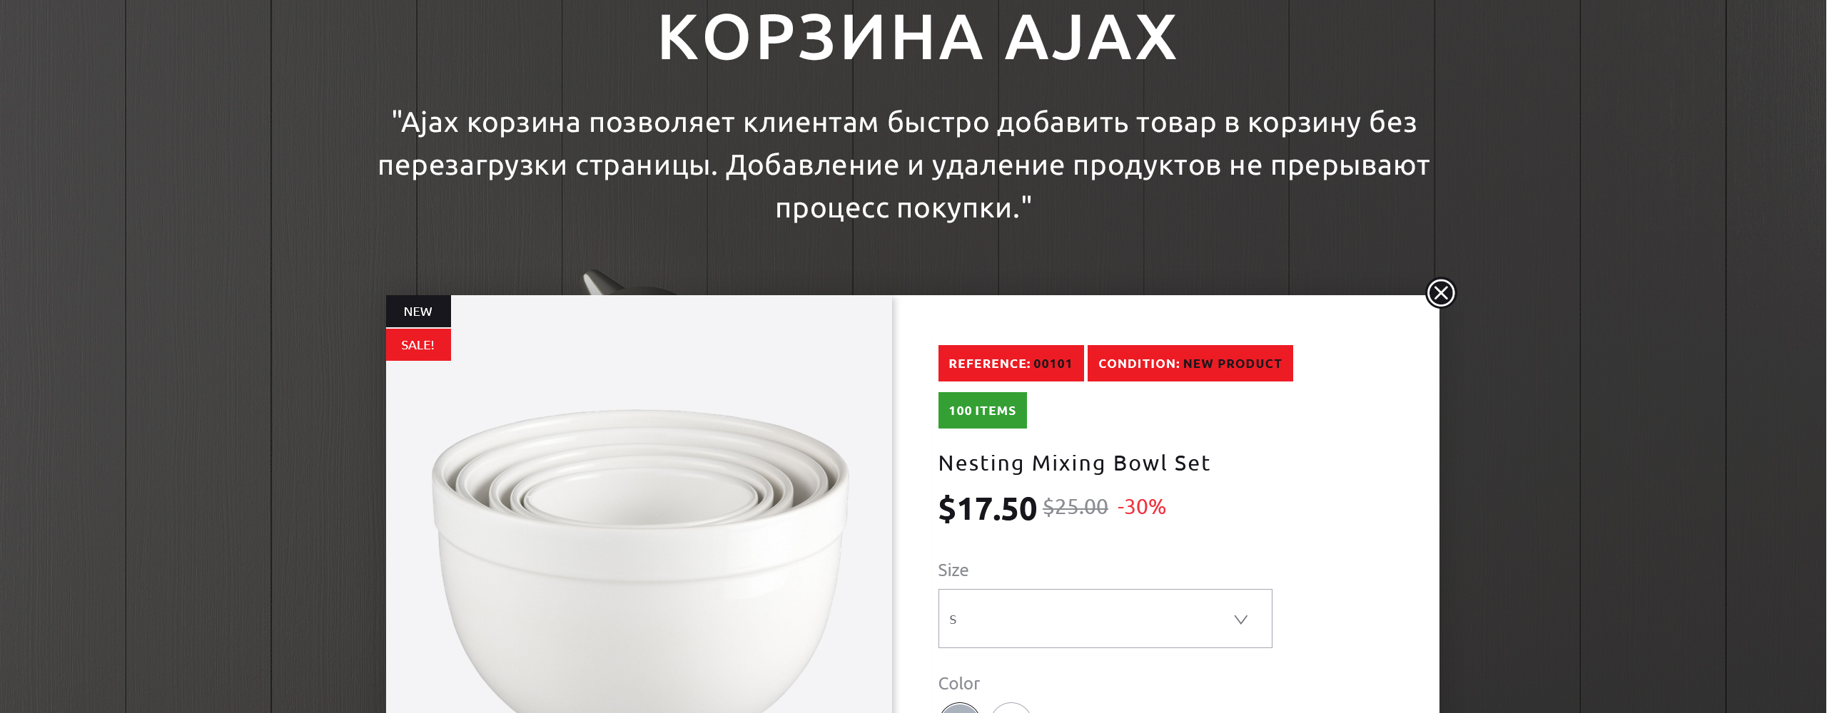Viewport: 1827px width, 713px height.
Task: Click the $17.50 current price
Action: pyautogui.click(x=987, y=509)
